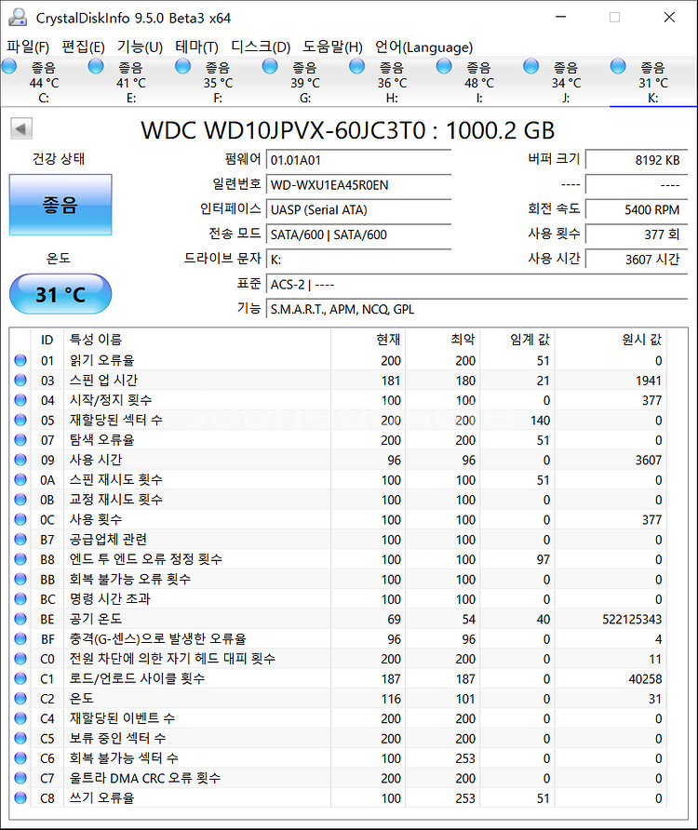The height and width of the screenshot is (830, 698).
Task: Select the E: drive tab at 41 °C
Action: tap(131, 82)
